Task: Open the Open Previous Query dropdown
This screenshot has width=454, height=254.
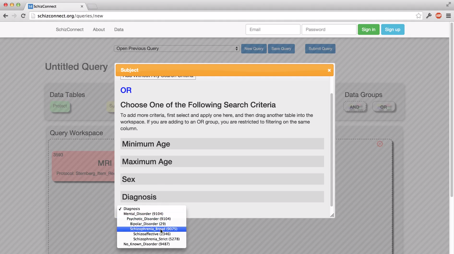Action: click(x=177, y=49)
